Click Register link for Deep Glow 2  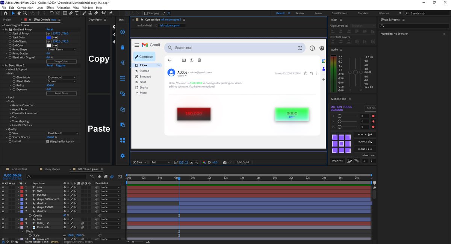tap(61, 65)
